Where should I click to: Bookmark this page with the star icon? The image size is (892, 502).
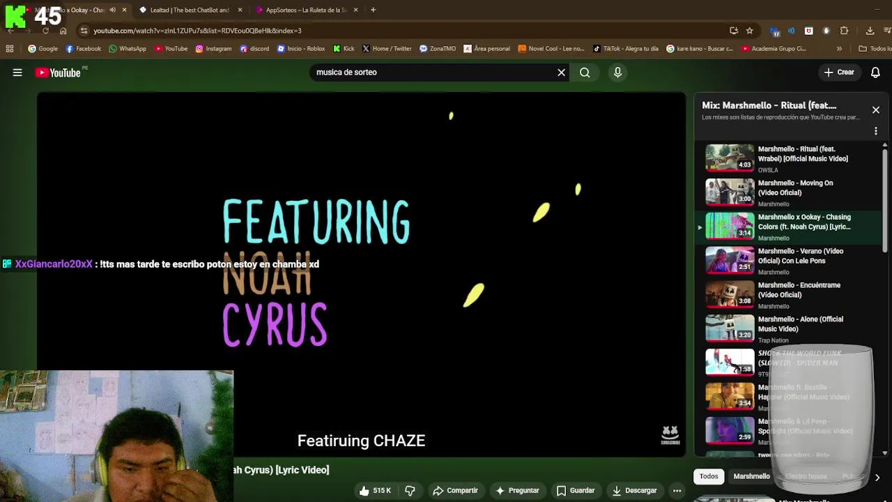click(749, 31)
